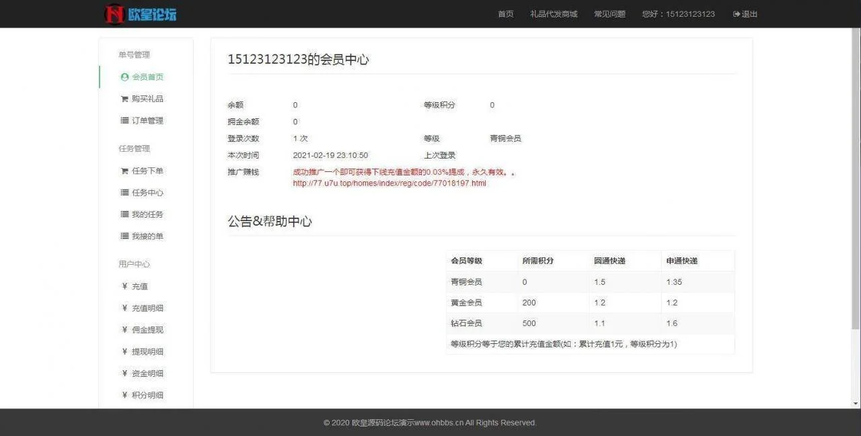Open the 资金明细 sidebar item
Viewport: 861px width, 436px height.
click(147, 374)
